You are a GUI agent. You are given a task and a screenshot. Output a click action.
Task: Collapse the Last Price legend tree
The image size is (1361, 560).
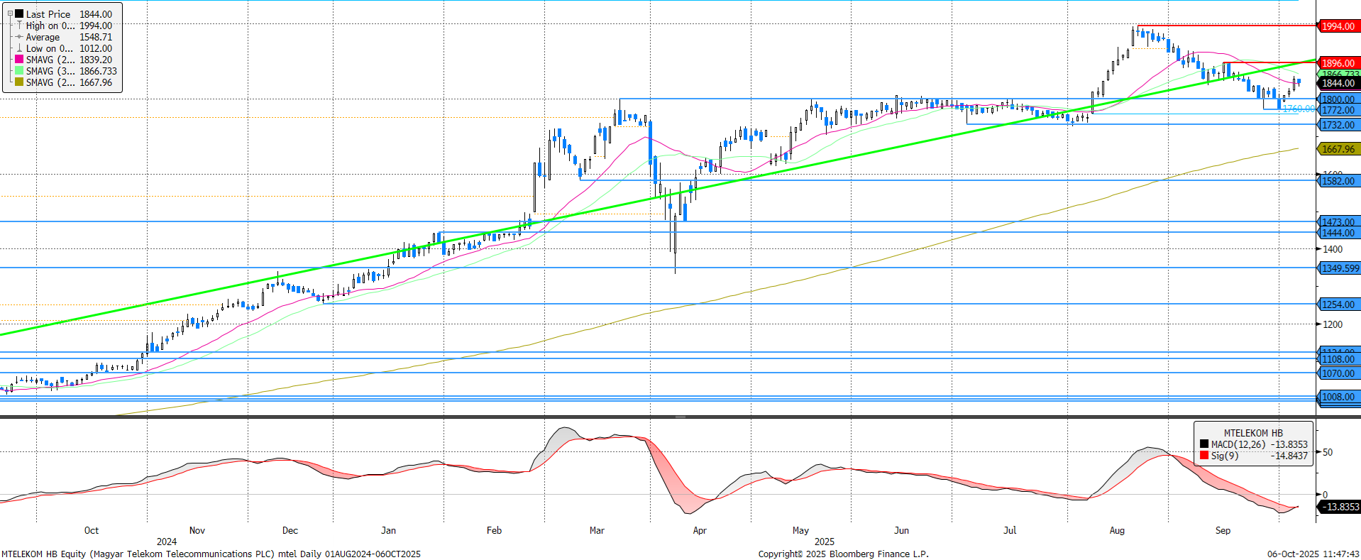point(10,13)
